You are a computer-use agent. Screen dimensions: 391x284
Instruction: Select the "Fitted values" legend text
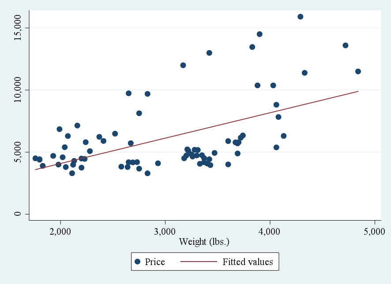pos(248,262)
